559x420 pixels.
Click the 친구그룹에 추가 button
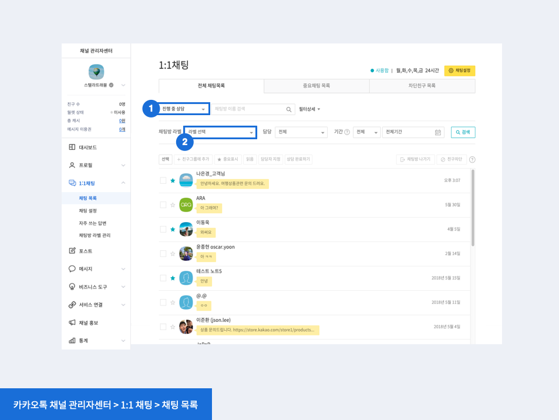[x=193, y=159]
